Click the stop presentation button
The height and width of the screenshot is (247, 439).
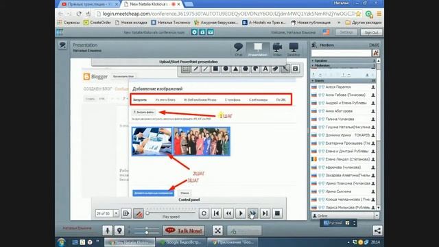[x=277, y=213]
